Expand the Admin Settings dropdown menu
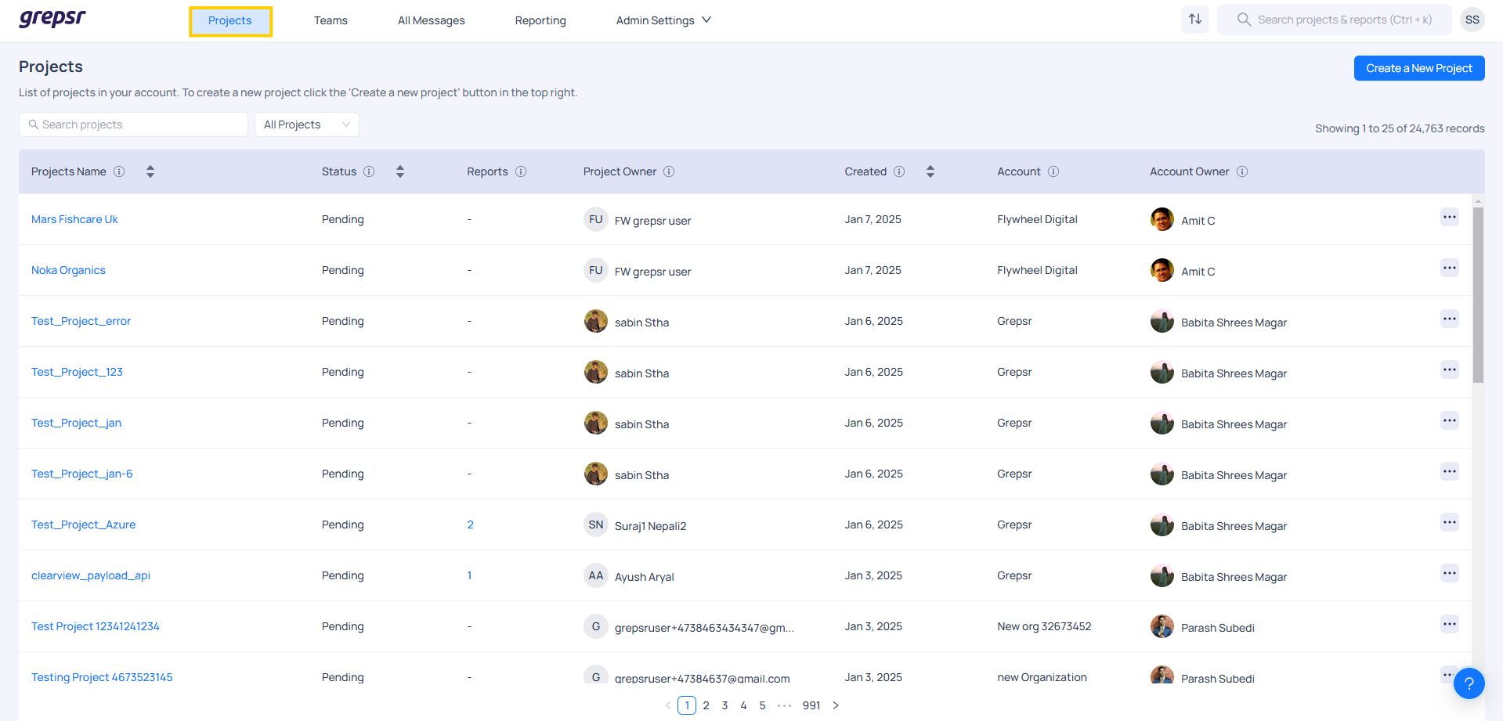The image size is (1503, 721). [x=663, y=20]
